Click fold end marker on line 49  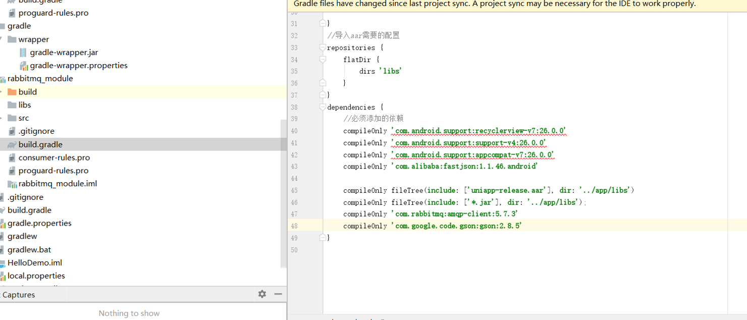pos(323,237)
